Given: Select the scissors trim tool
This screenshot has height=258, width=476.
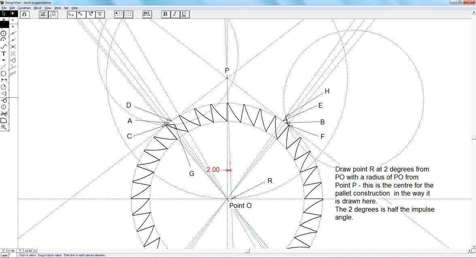Looking at the screenshot, I should [x=4, y=114].
